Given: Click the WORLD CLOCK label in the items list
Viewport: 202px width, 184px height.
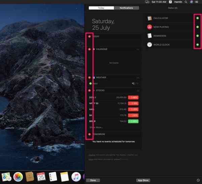Looking at the screenshot, I should coord(161,45).
